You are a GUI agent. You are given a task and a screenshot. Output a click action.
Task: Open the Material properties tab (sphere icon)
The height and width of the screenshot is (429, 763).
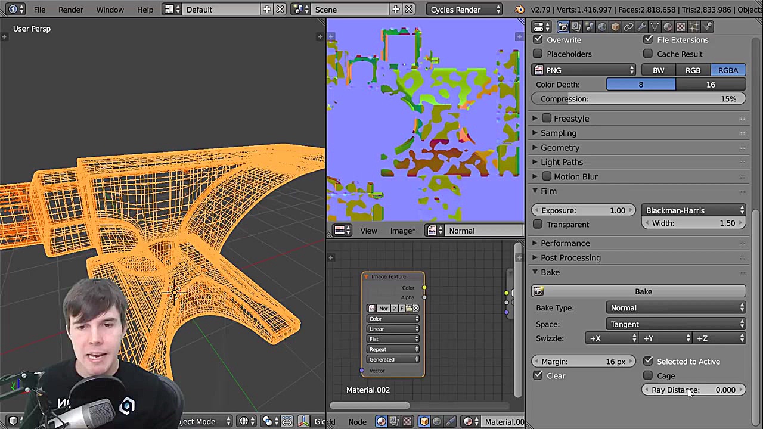pos(668,27)
